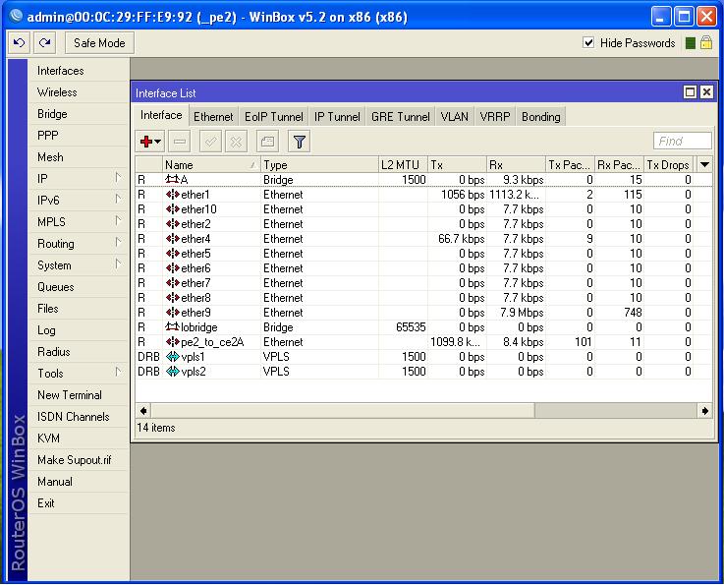Image resolution: width=724 pixels, height=585 pixels.
Task: Click the Safe Mode button
Action: [x=99, y=43]
